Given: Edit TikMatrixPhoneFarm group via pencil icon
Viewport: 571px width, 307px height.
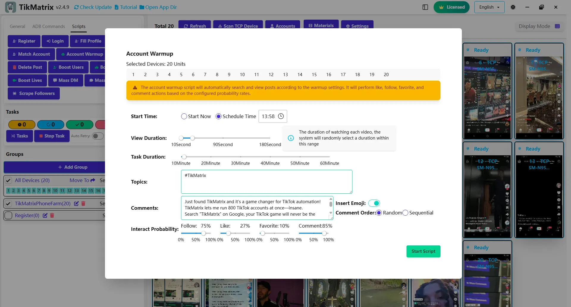Looking at the screenshot, I should coord(76,203).
